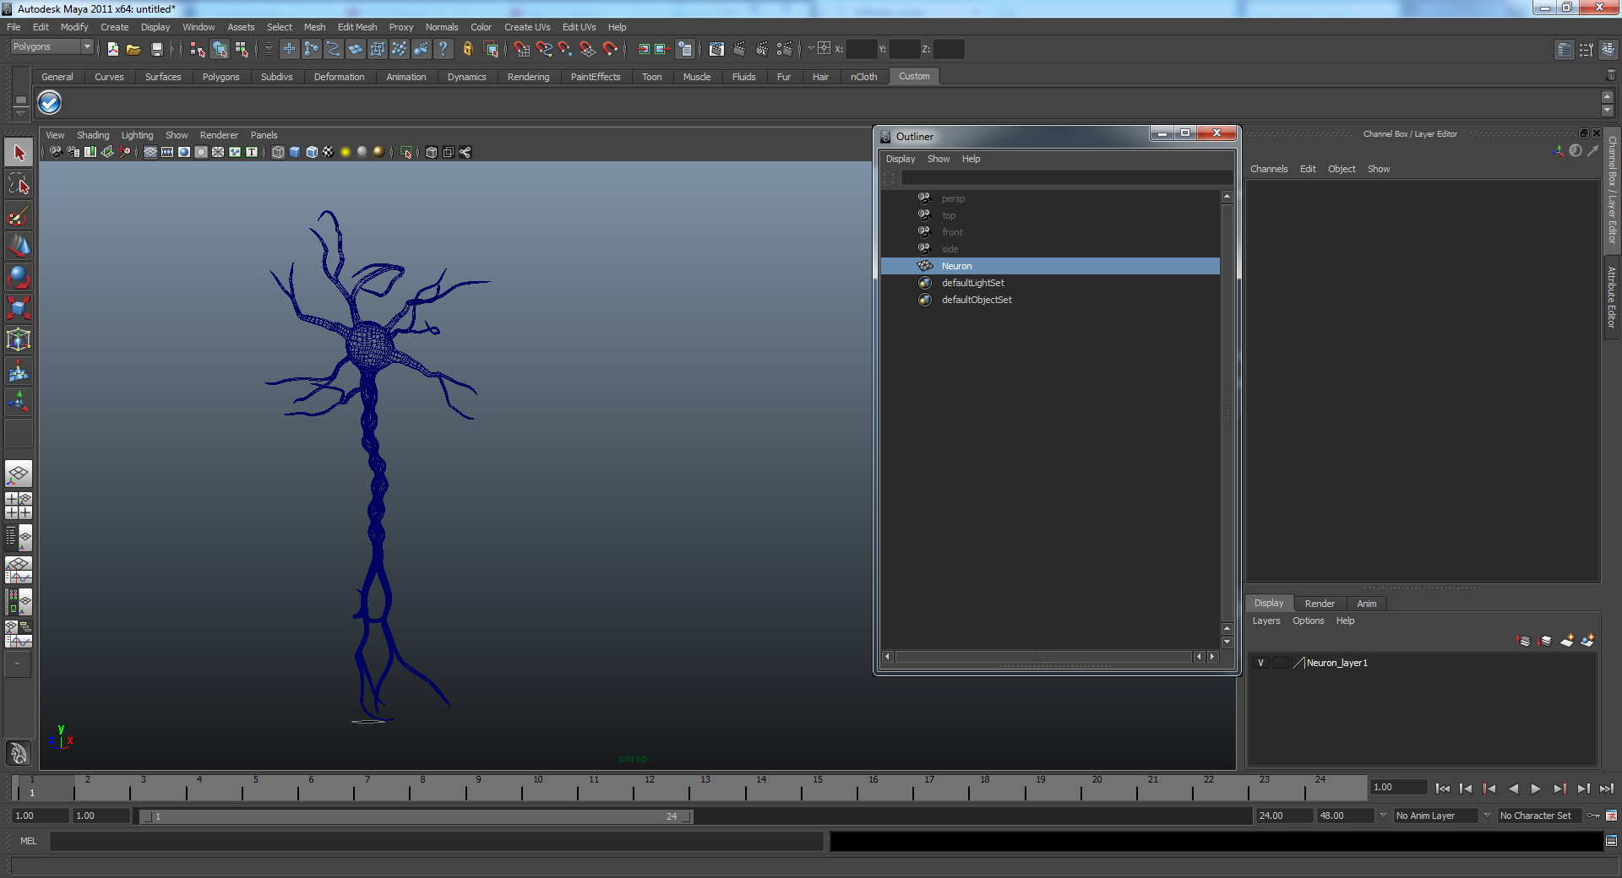Toggle smooth shade all in viewport
This screenshot has height=878, width=1622.
pyautogui.click(x=295, y=152)
